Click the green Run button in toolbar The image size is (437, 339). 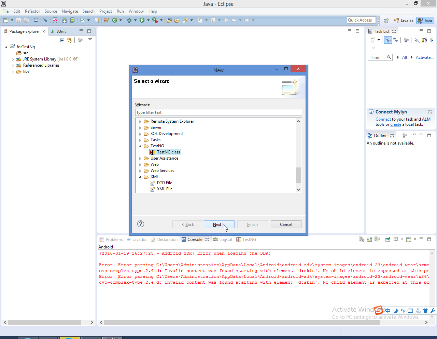142,21
